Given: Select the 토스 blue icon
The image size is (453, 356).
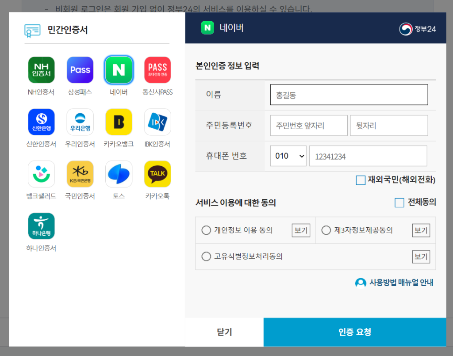Looking at the screenshot, I should click(119, 174).
